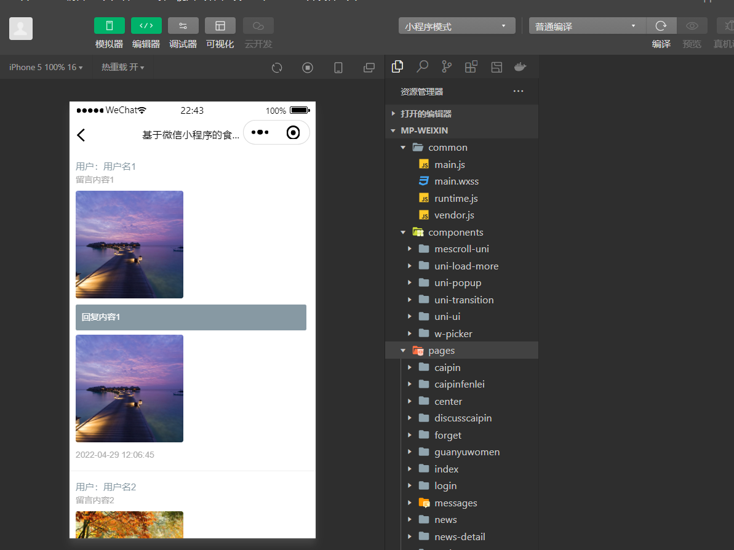The height and width of the screenshot is (550, 734).
Task: Tap the mini program menu dots
Action: click(260, 132)
